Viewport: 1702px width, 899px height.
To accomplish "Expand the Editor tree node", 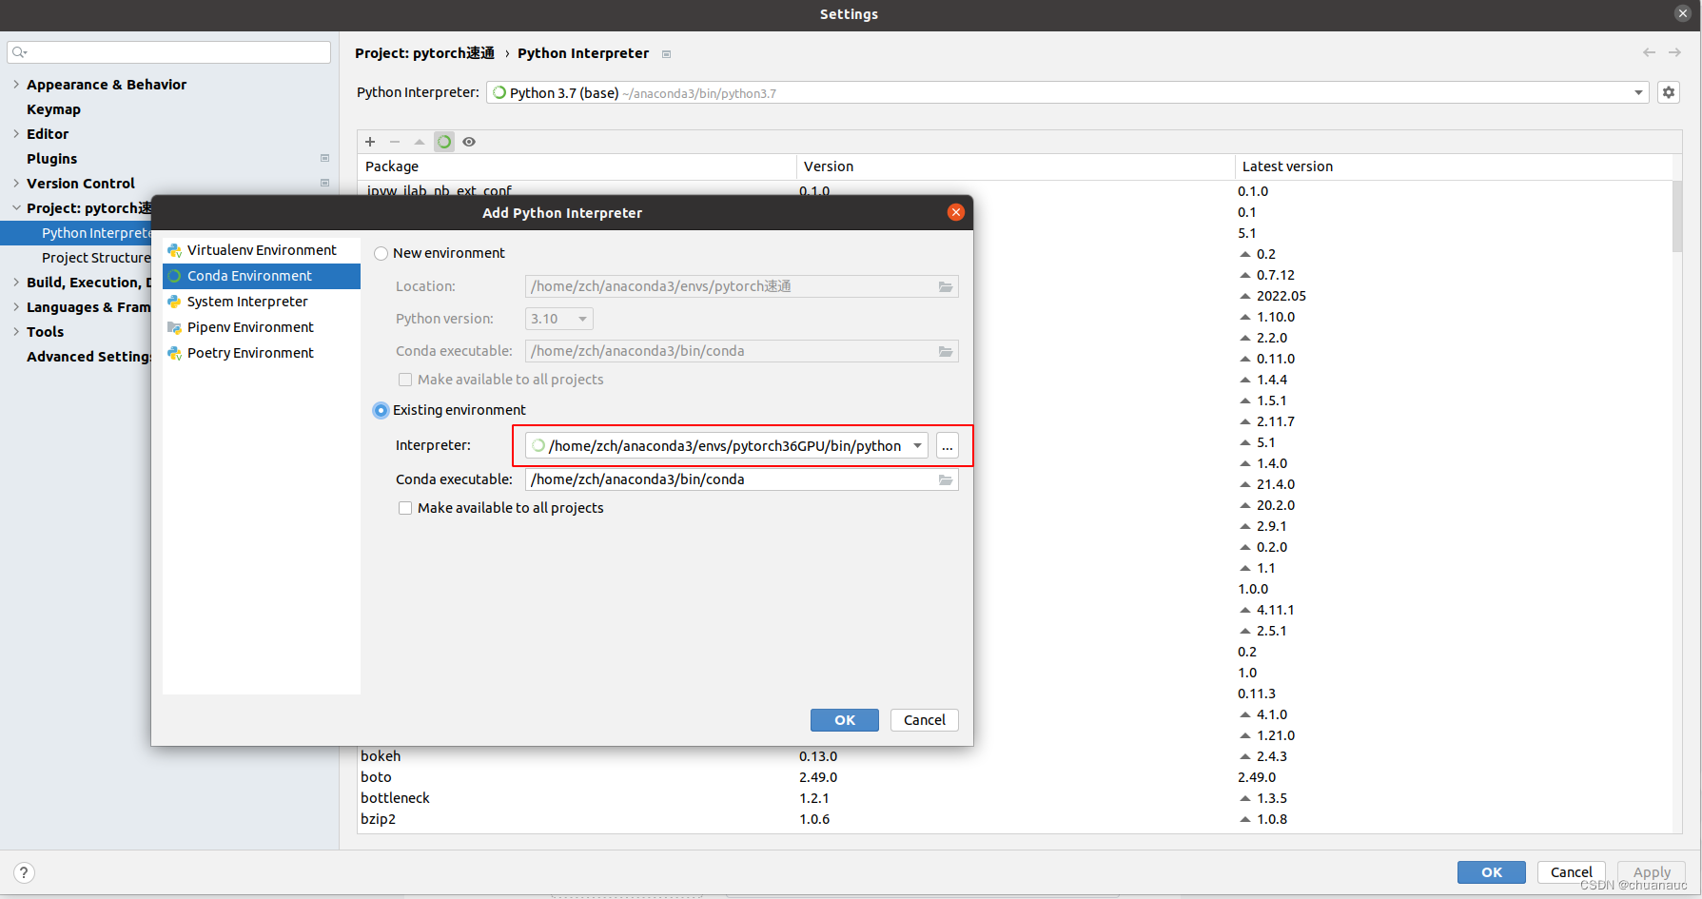I will tap(16, 133).
